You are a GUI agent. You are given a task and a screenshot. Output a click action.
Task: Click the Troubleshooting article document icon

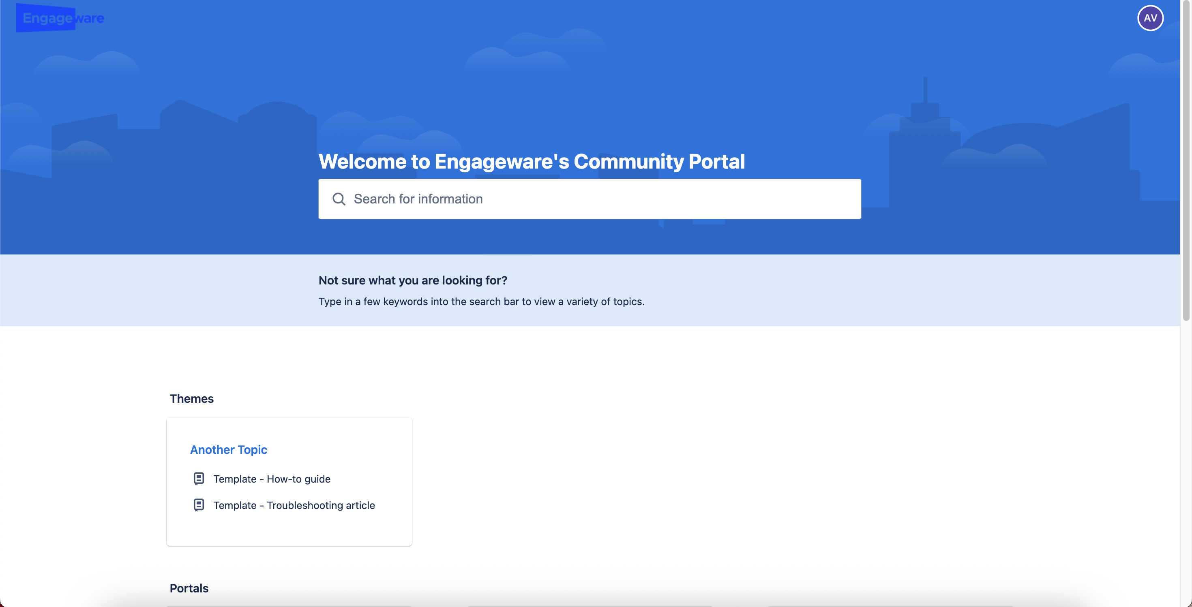[x=199, y=505]
